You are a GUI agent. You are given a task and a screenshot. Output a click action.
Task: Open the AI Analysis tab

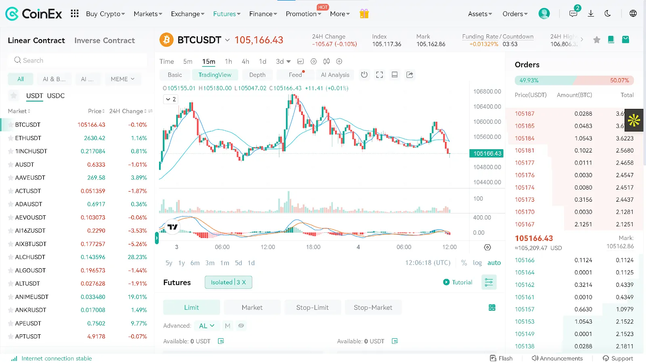click(335, 75)
